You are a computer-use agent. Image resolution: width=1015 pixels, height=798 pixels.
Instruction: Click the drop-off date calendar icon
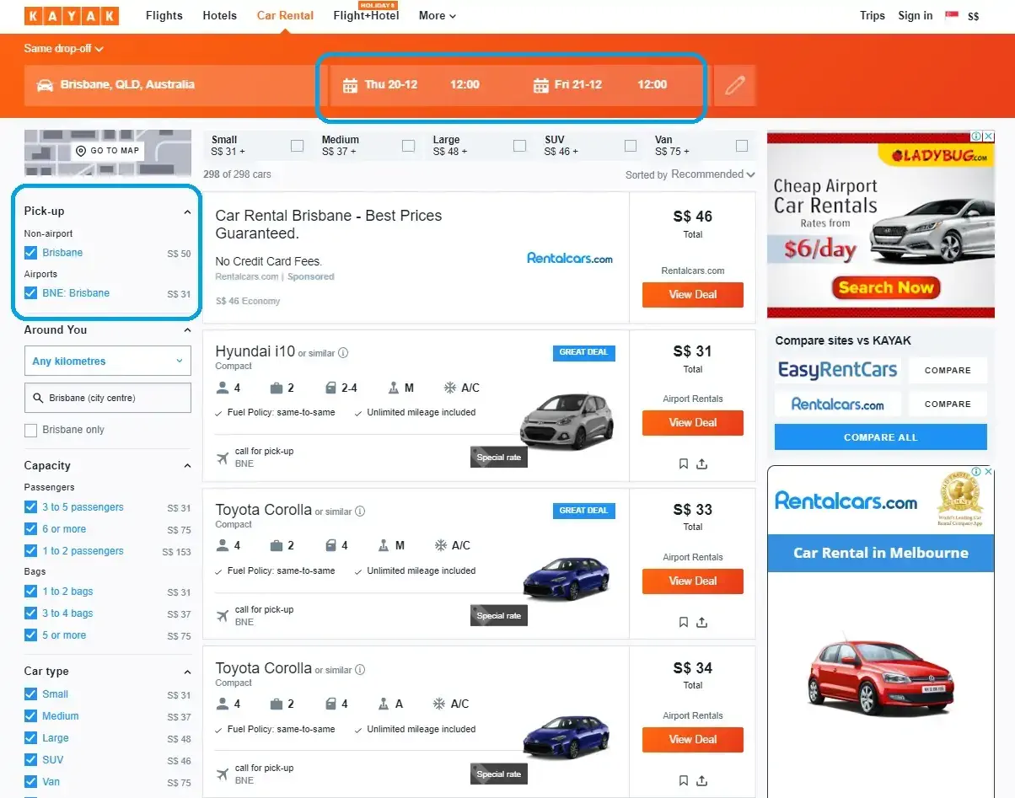tap(541, 85)
